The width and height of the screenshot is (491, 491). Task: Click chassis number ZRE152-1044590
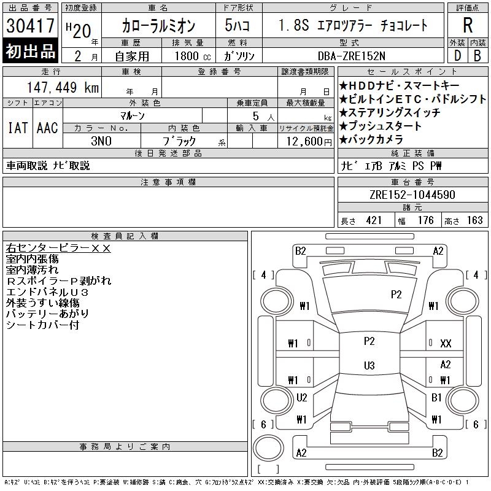tap(412, 195)
